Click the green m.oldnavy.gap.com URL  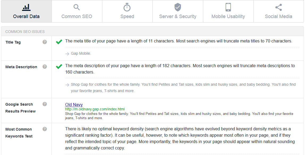[x=95, y=109]
